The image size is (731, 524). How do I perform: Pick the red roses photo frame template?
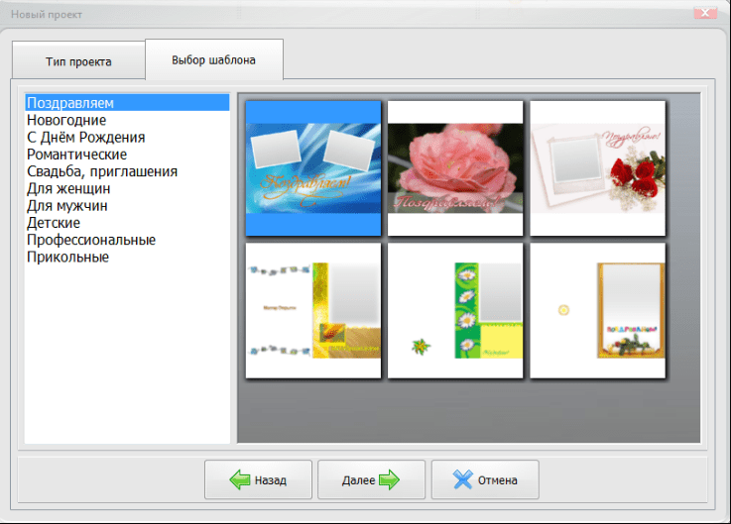pos(596,167)
